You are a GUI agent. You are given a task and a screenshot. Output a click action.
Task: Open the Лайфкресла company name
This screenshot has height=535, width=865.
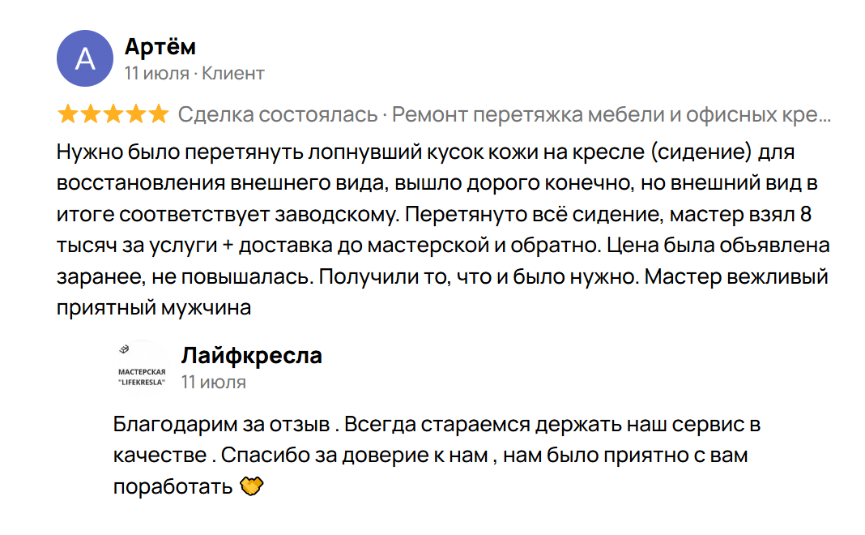(252, 355)
